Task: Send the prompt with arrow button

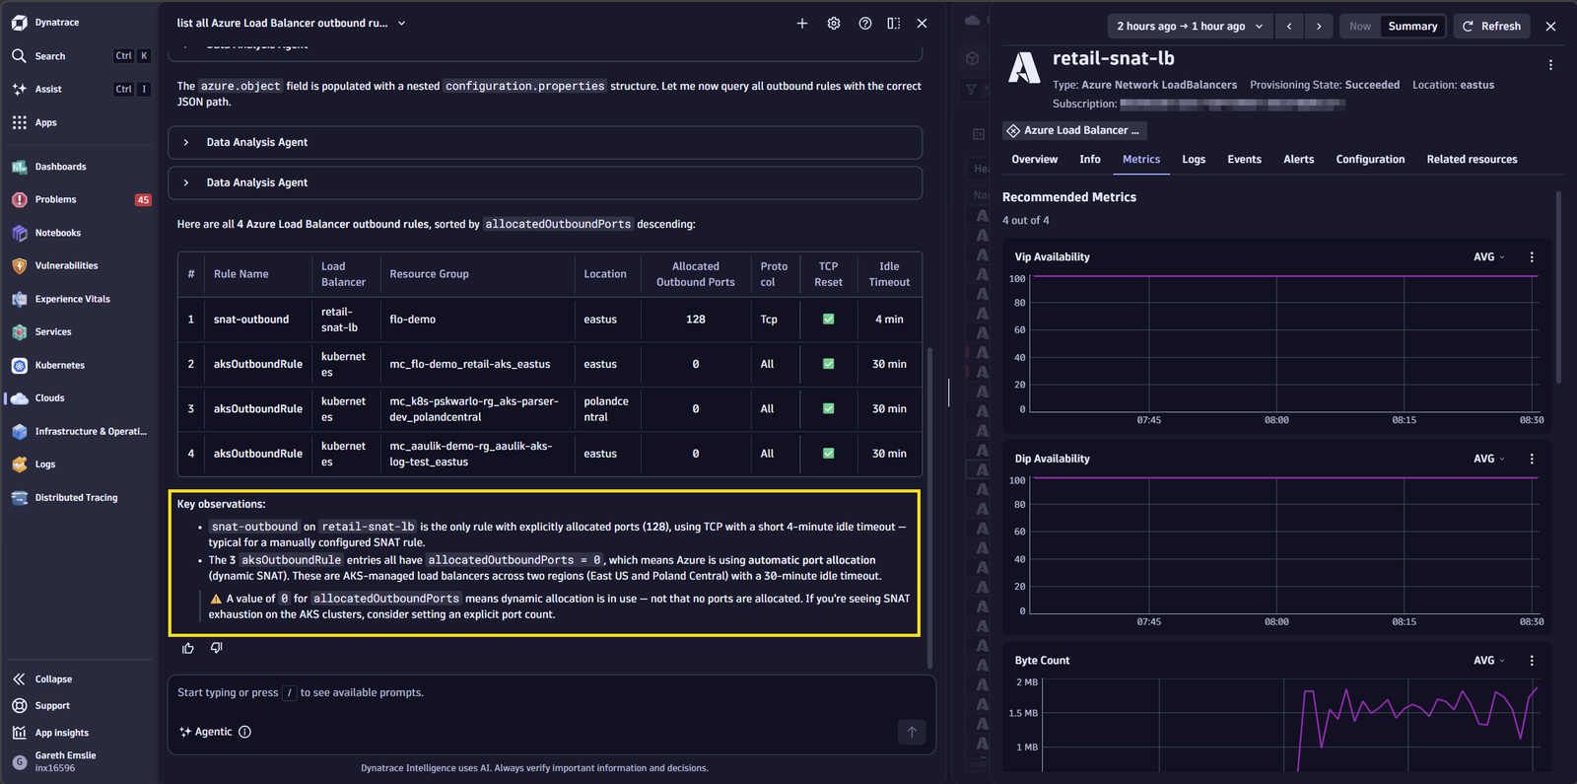Action: [x=912, y=732]
